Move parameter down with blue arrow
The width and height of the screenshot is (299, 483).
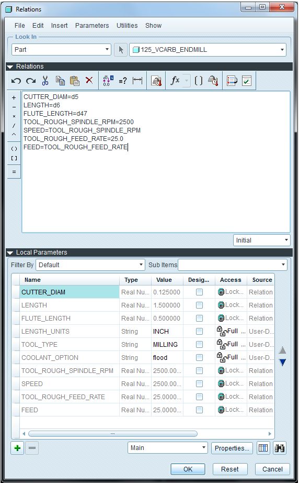tap(283, 363)
